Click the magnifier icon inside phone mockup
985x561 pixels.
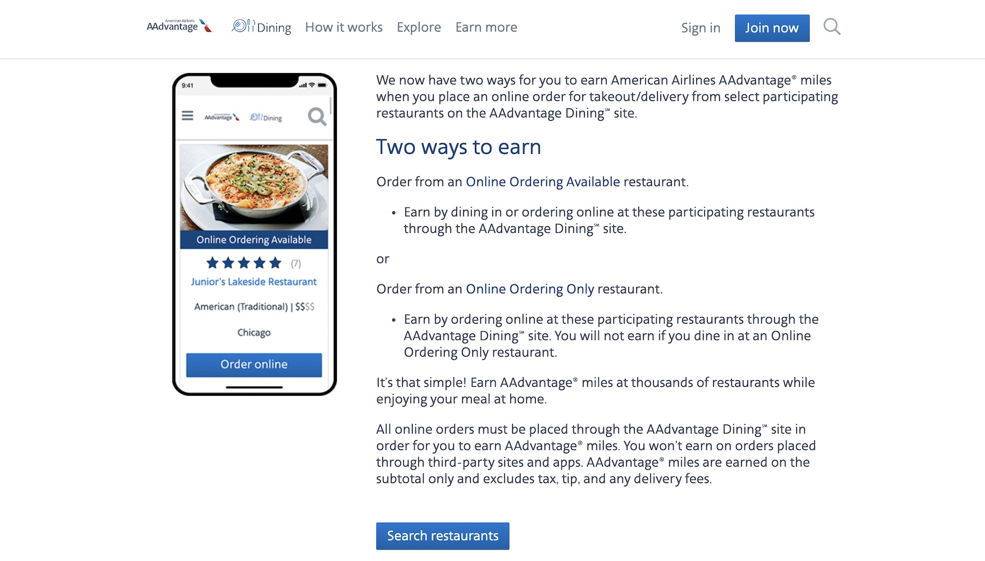click(317, 116)
